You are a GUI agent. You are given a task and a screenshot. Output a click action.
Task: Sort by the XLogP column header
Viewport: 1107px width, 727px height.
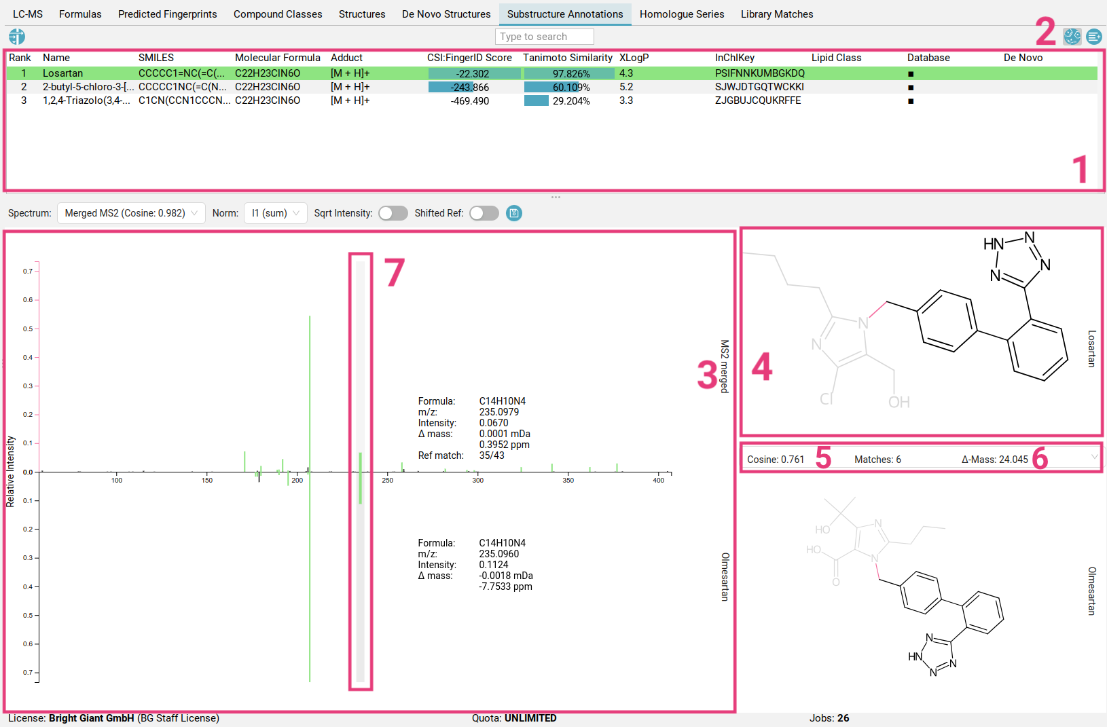634,58
